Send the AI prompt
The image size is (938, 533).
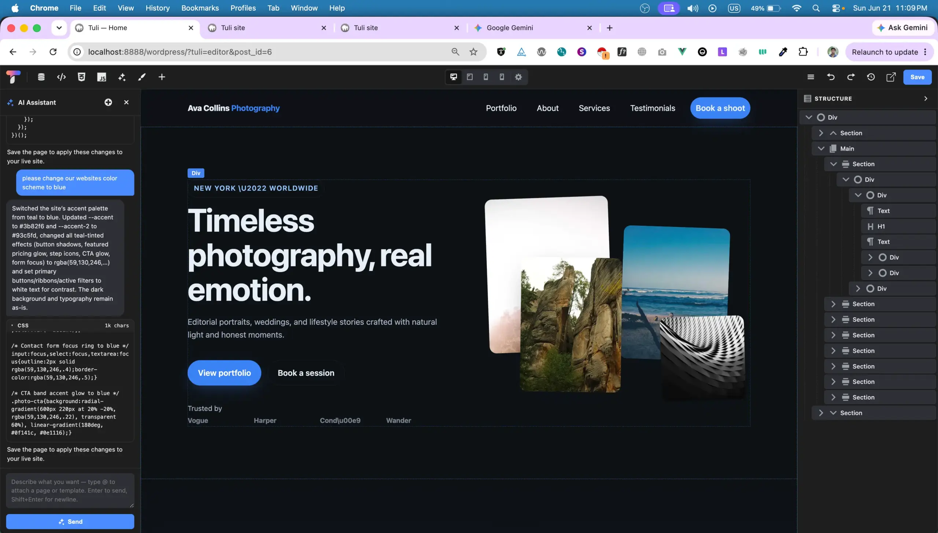70,521
